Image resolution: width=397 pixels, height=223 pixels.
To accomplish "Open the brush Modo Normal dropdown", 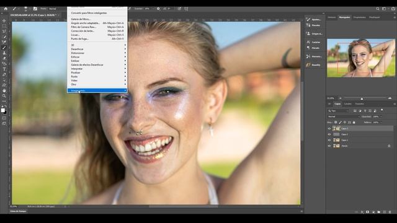I will 56,9.
